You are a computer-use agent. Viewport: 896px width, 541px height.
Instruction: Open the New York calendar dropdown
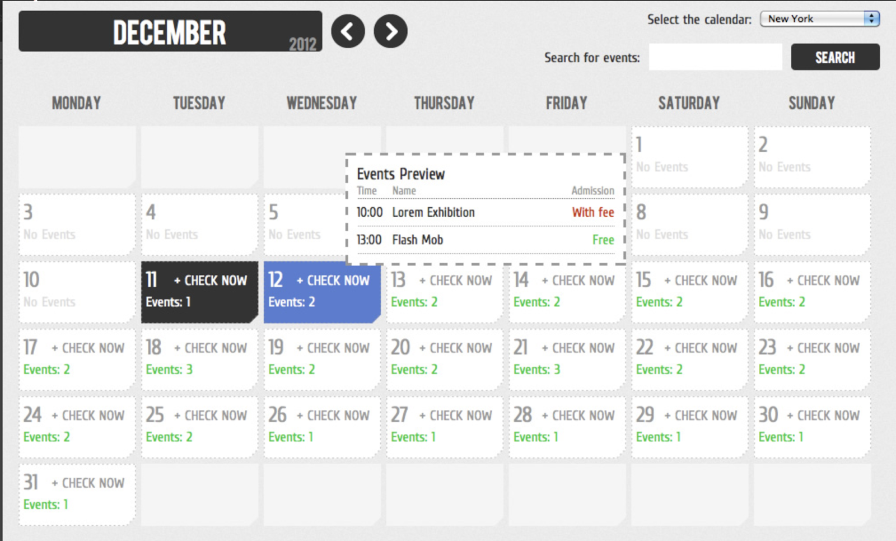click(x=819, y=19)
